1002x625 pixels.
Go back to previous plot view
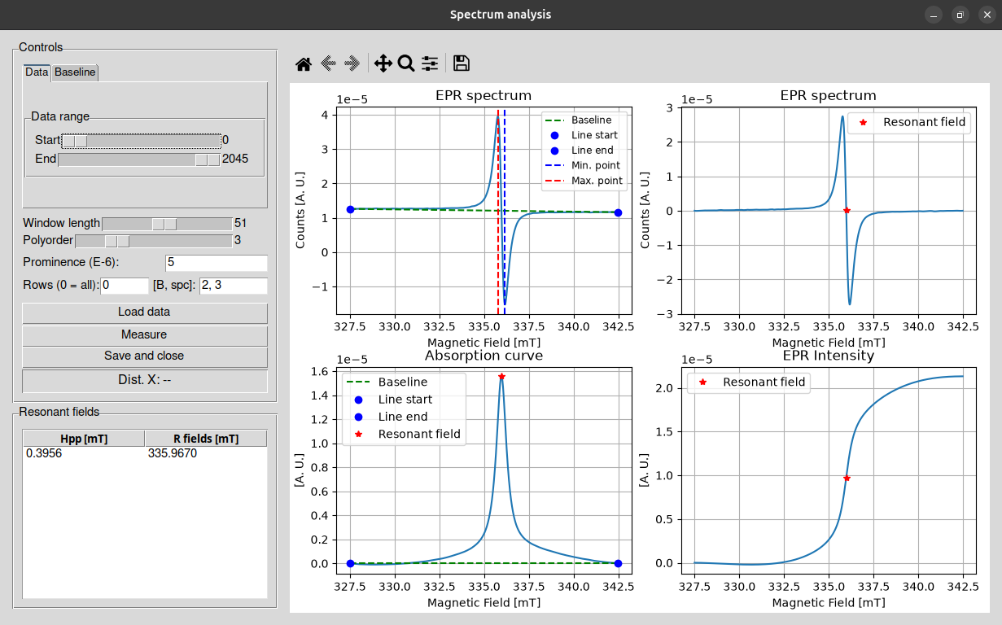(328, 63)
